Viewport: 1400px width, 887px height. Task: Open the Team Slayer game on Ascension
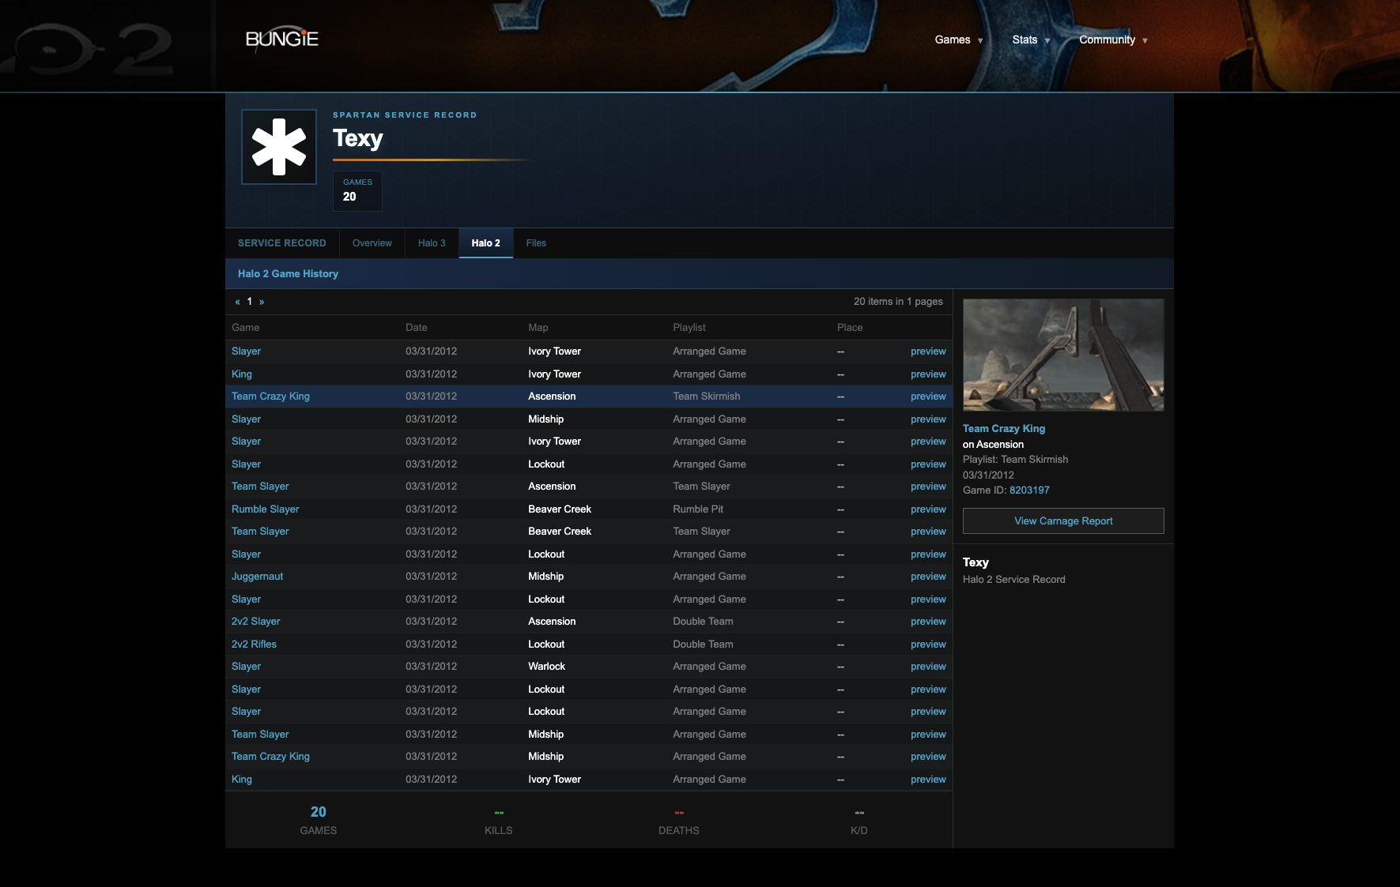tap(260, 487)
